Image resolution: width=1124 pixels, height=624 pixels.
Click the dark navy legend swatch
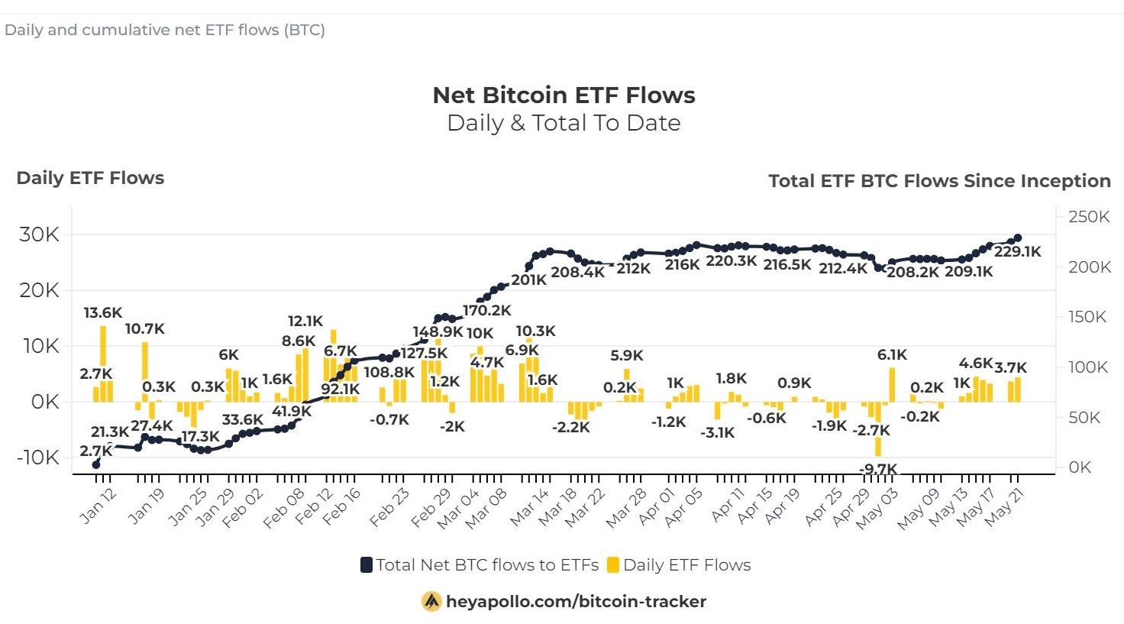(x=367, y=565)
